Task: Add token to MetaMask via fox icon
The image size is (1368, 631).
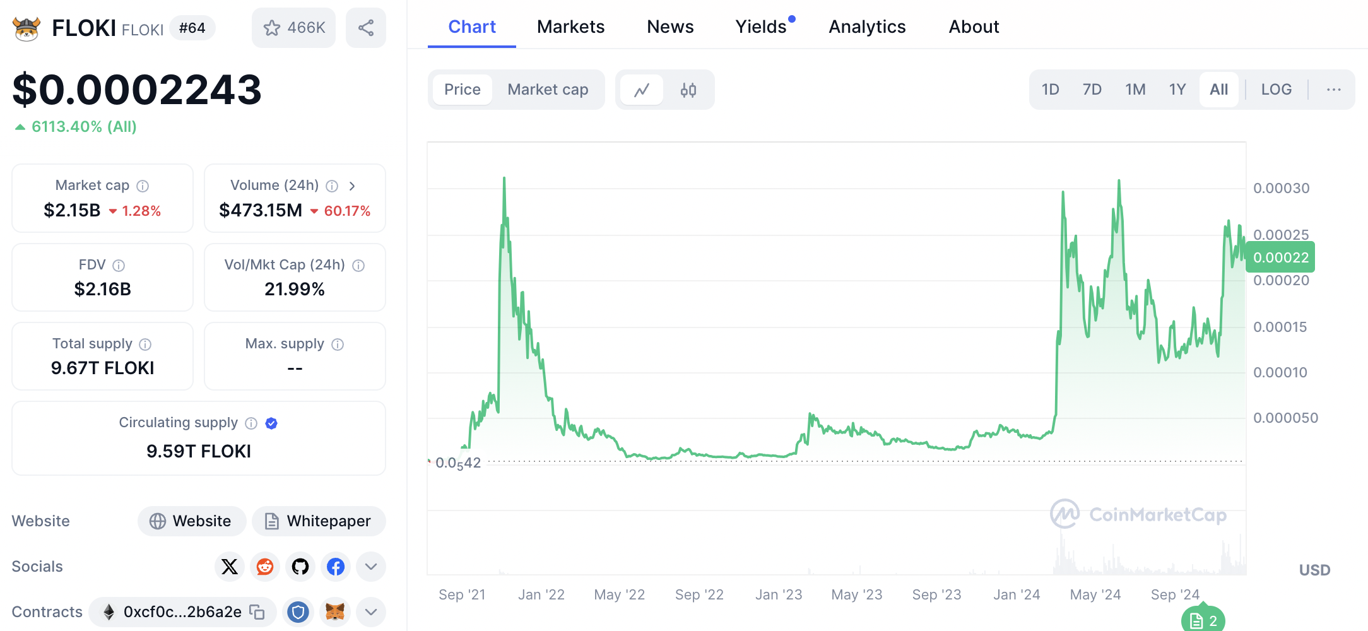Action: point(335,612)
